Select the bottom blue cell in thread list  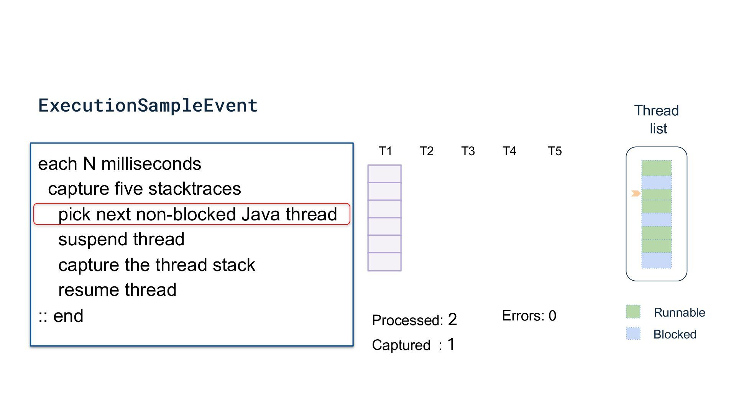656,260
